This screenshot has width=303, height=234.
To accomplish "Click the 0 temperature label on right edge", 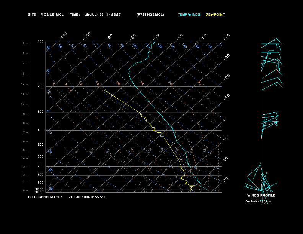I will click(225, 120).
